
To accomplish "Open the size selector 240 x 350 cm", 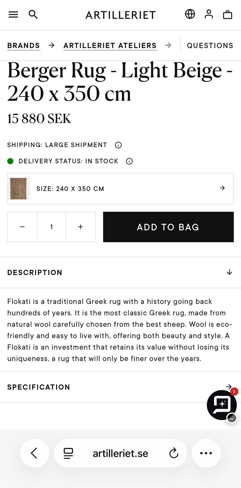I will (120, 189).
